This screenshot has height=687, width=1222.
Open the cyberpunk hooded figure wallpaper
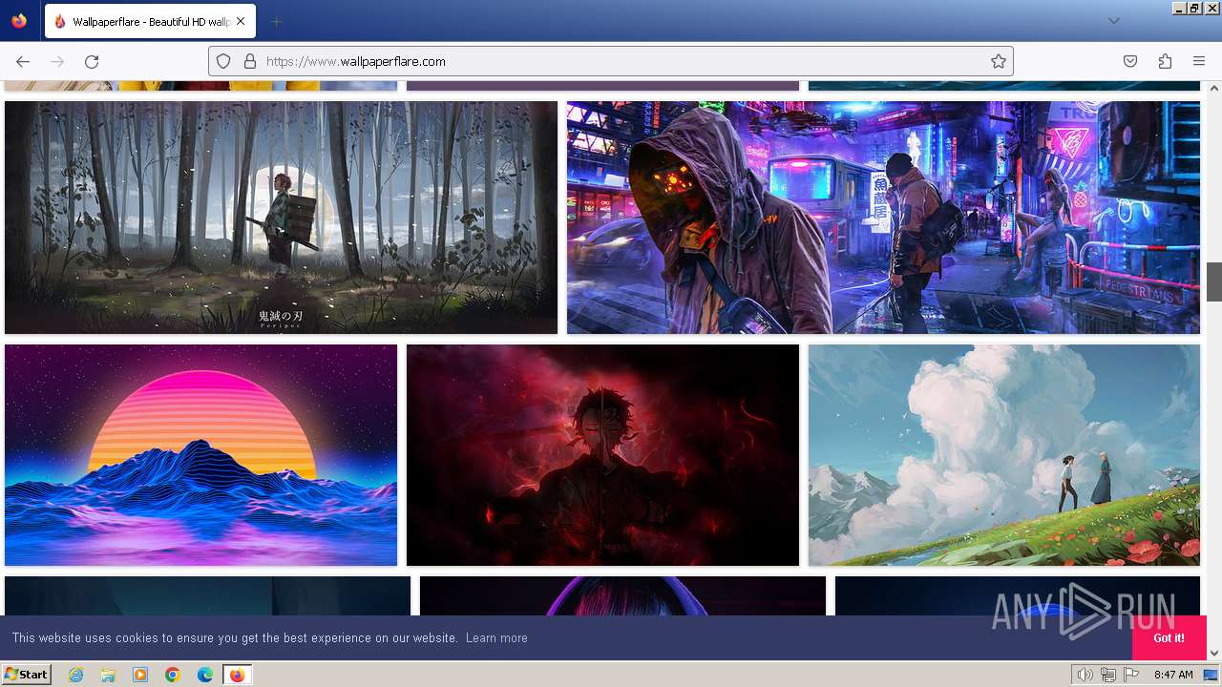tap(883, 218)
